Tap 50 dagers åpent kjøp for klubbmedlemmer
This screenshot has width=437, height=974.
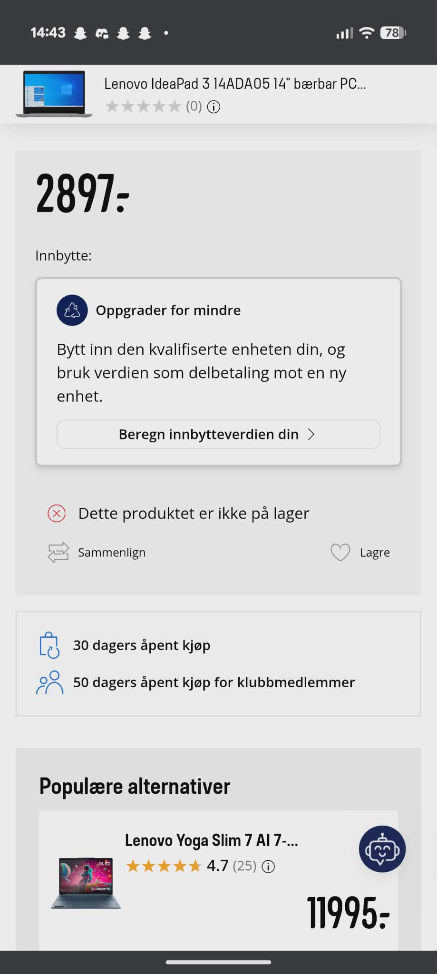pyautogui.click(x=214, y=682)
